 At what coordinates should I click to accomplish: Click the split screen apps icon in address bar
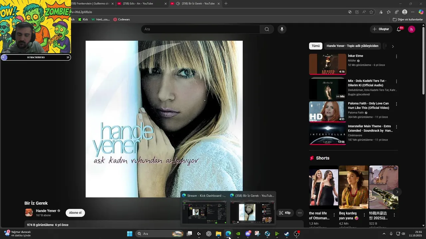[357, 12]
